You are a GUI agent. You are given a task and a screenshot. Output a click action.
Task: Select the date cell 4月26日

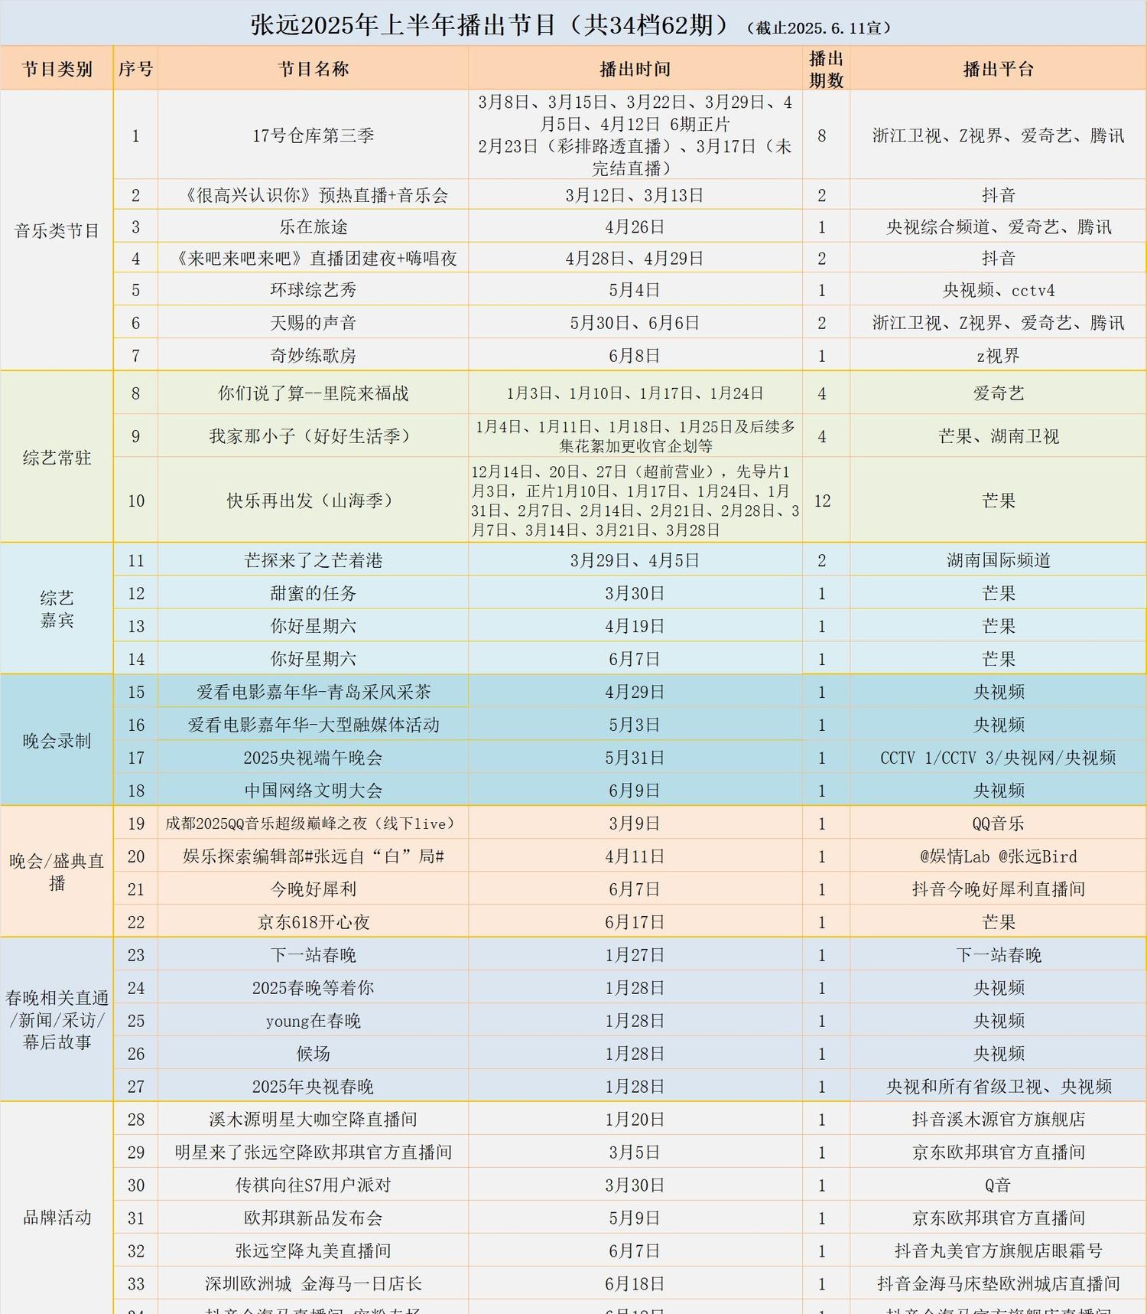coord(635,227)
